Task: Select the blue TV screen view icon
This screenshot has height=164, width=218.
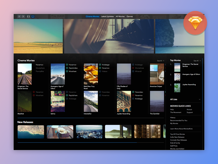Action: pos(33,16)
